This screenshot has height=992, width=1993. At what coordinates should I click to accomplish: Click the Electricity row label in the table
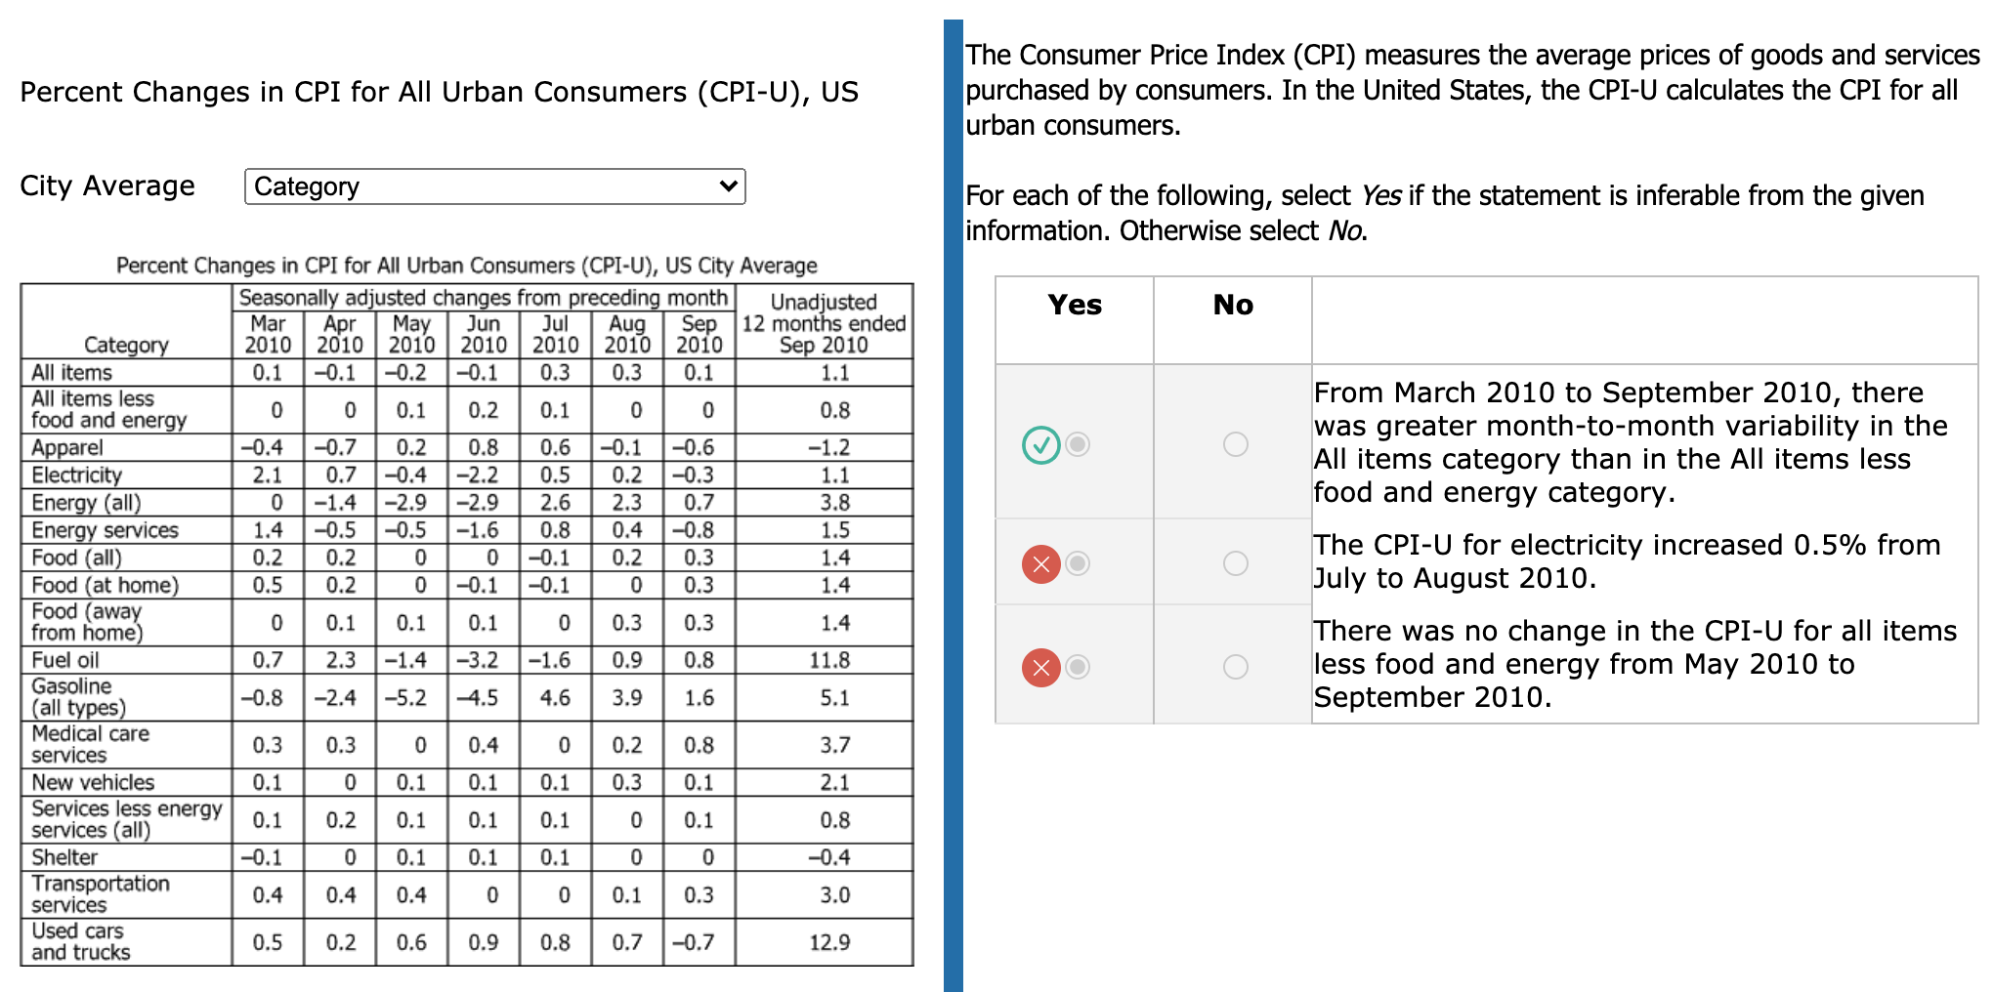77,475
